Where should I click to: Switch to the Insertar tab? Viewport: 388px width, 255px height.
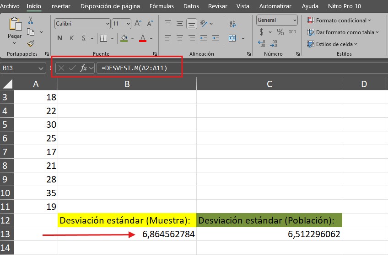click(x=60, y=6)
